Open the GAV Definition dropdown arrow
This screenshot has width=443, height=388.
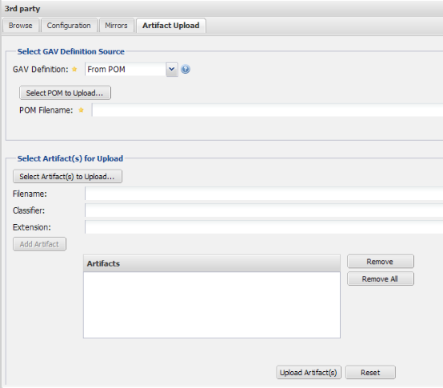pos(172,70)
